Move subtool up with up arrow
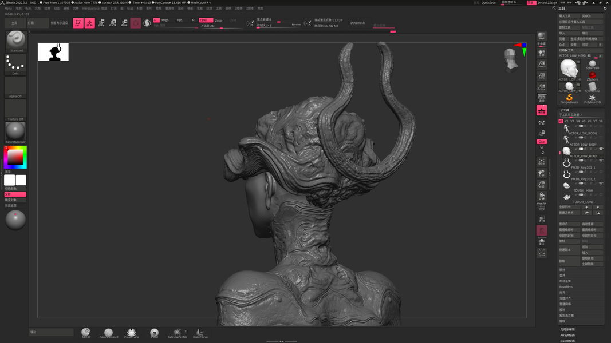Screen dimensions: 611x343 click(x=586, y=208)
